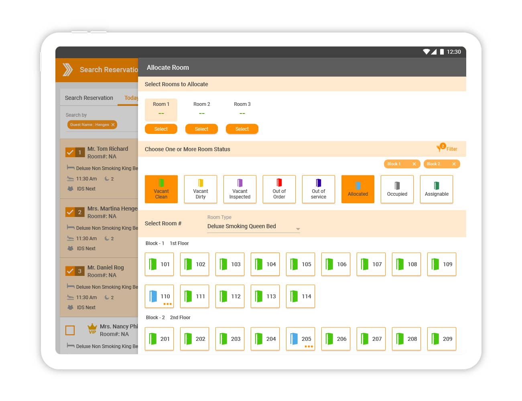Viewport: 522px width, 401px height.
Task: Click the double-chevron menu icon
Action: 67,70
